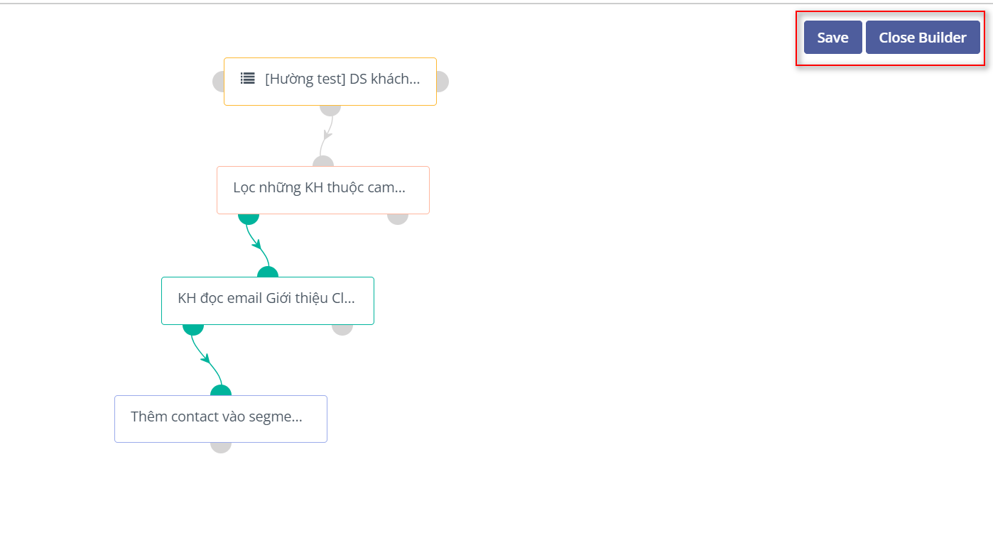This screenshot has height=535, width=993.
Task: Click the Close Builder button
Action: [x=922, y=38]
